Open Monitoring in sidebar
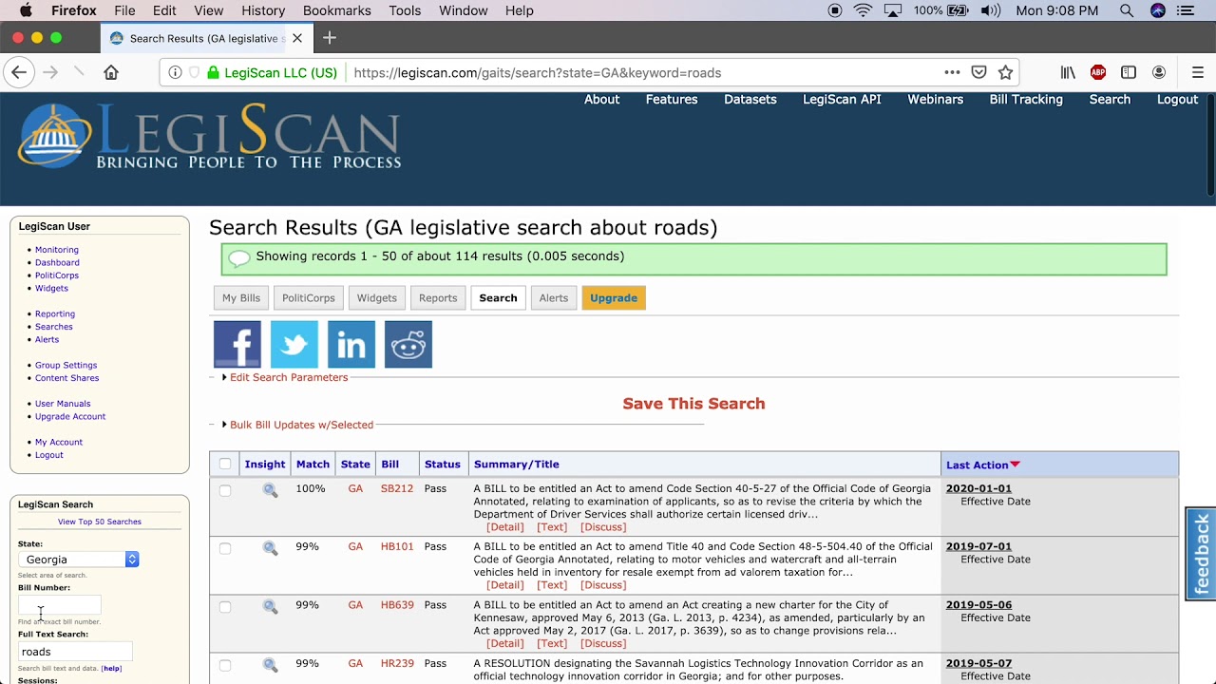Image resolution: width=1216 pixels, height=684 pixels. coord(57,250)
